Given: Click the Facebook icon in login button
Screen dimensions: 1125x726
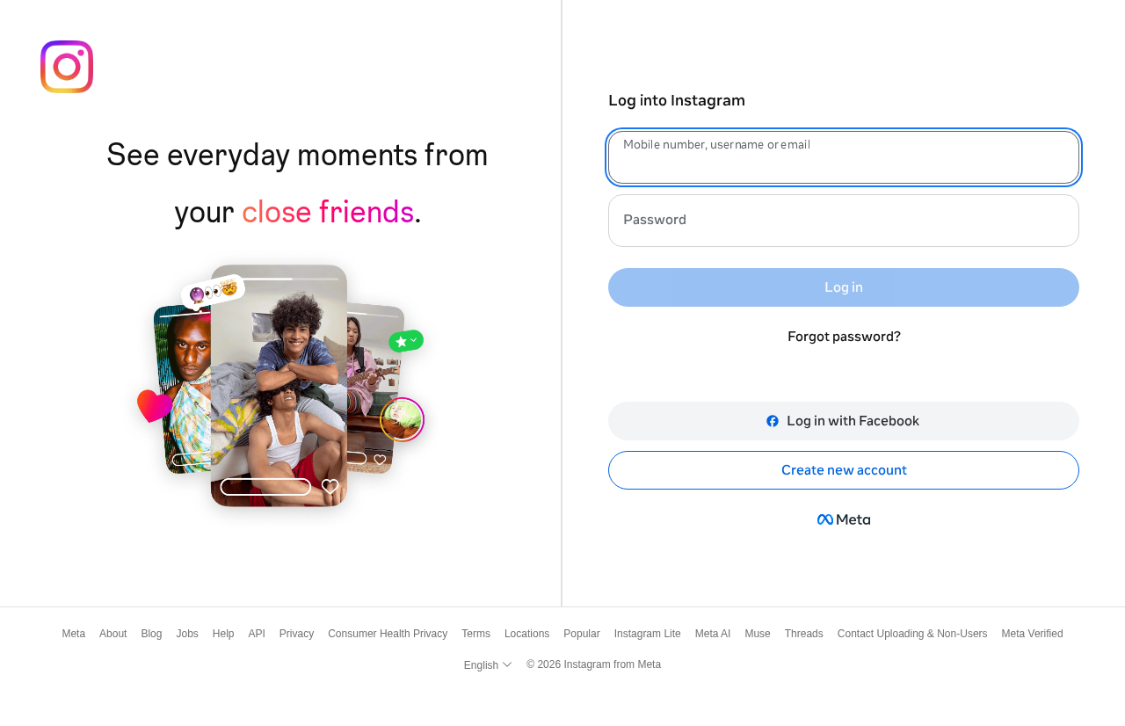Looking at the screenshot, I should (x=773, y=421).
